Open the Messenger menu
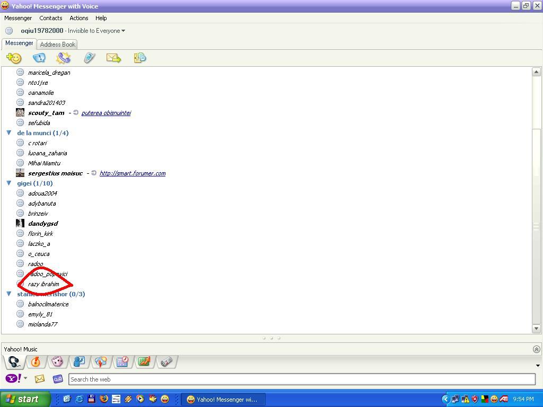Image resolution: width=543 pixels, height=407 pixels. 18,18
